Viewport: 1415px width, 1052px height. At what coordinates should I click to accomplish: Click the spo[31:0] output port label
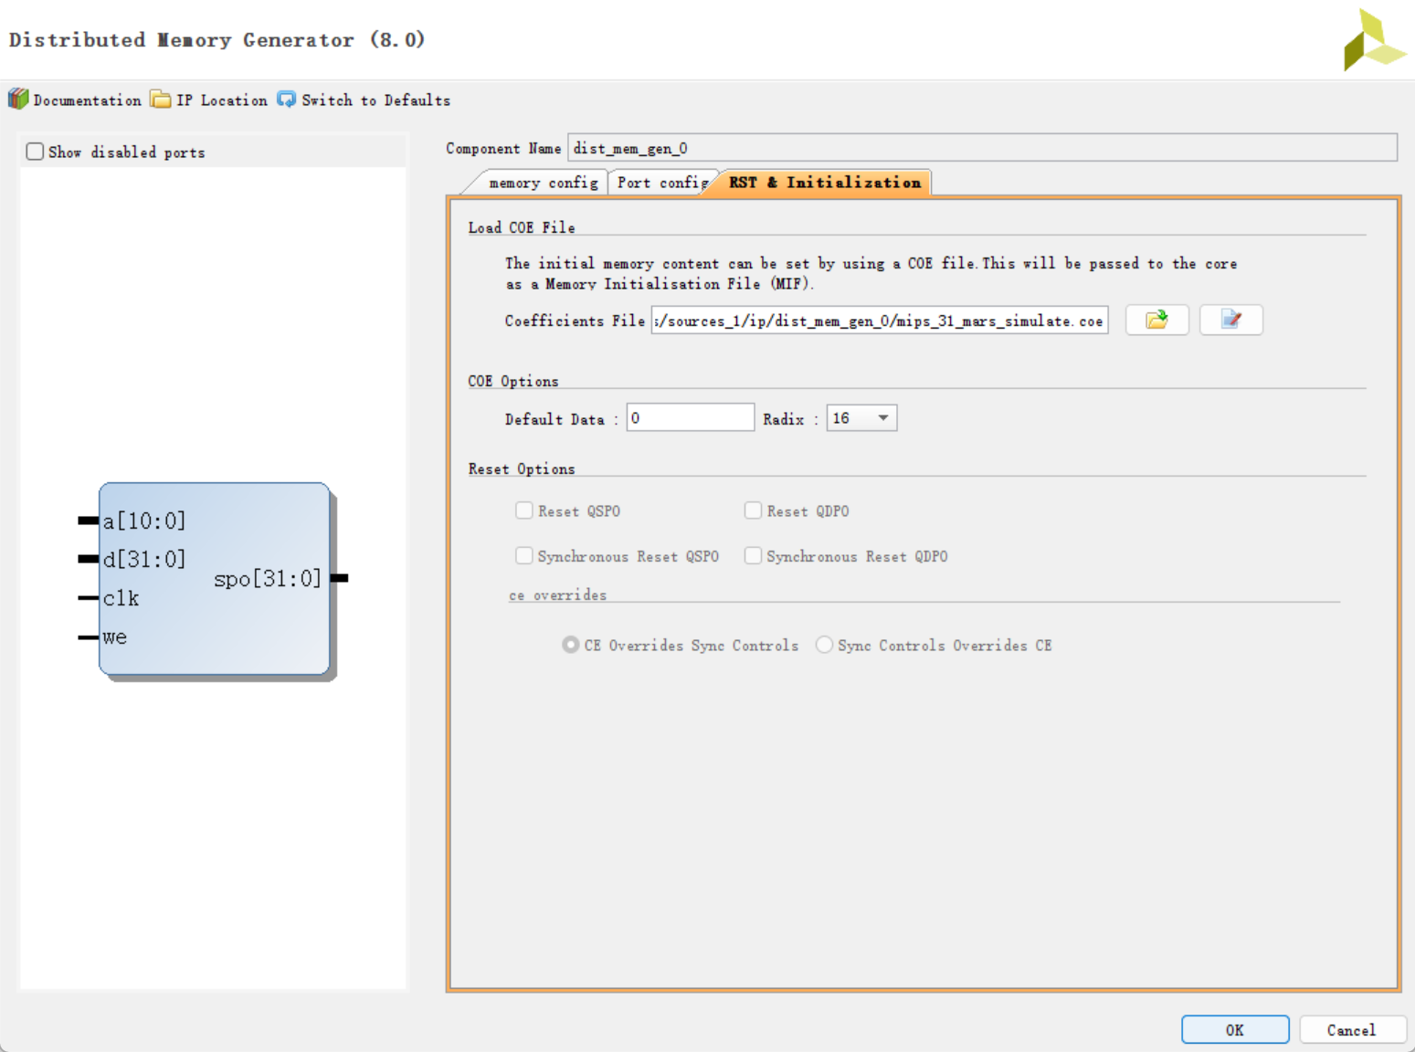268,578
